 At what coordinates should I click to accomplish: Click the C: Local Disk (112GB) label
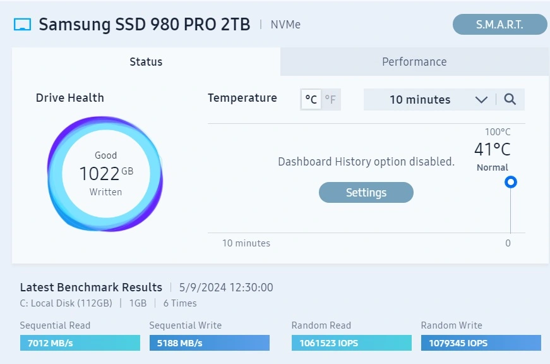(66, 303)
